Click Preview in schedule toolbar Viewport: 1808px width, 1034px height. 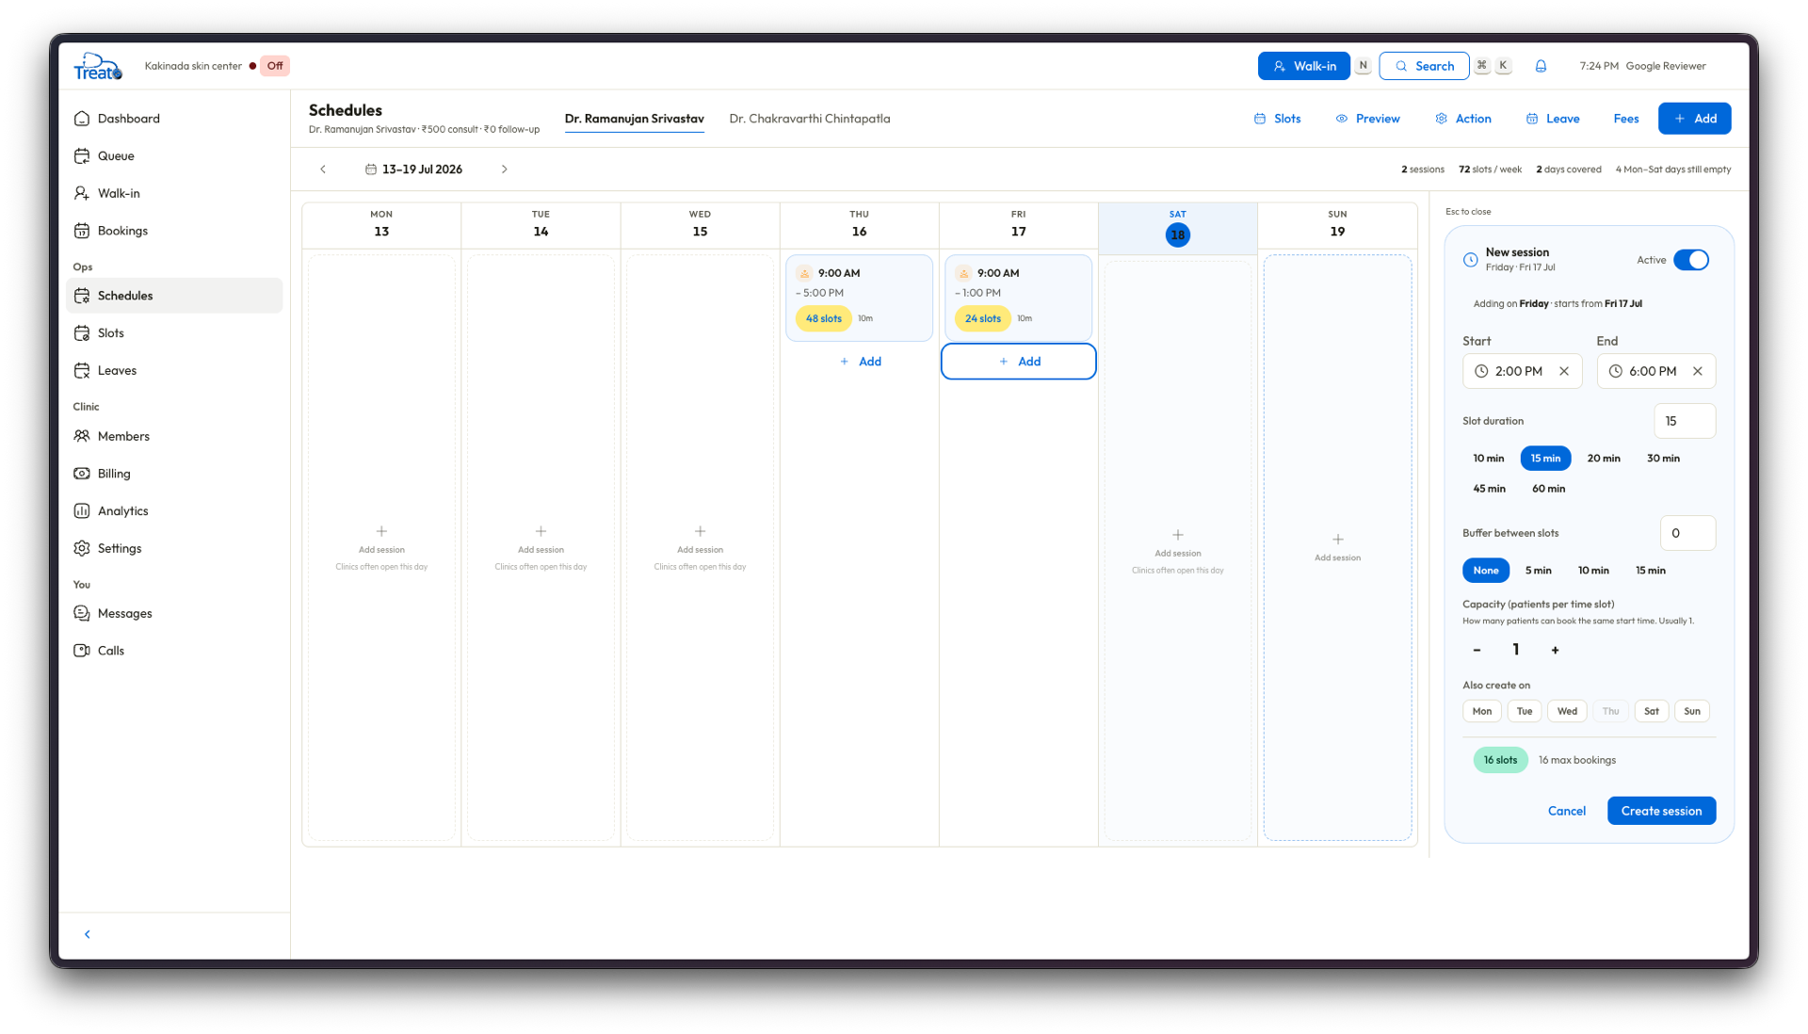click(1367, 119)
